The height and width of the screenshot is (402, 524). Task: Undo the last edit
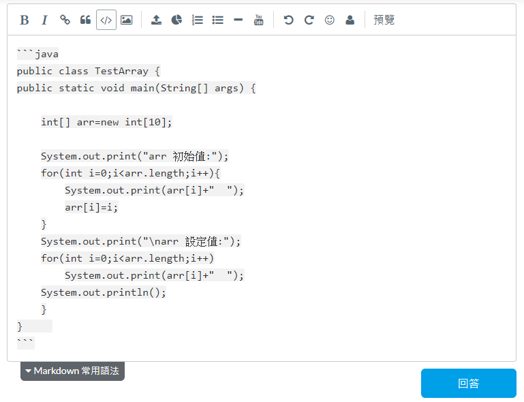click(x=288, y=20)
